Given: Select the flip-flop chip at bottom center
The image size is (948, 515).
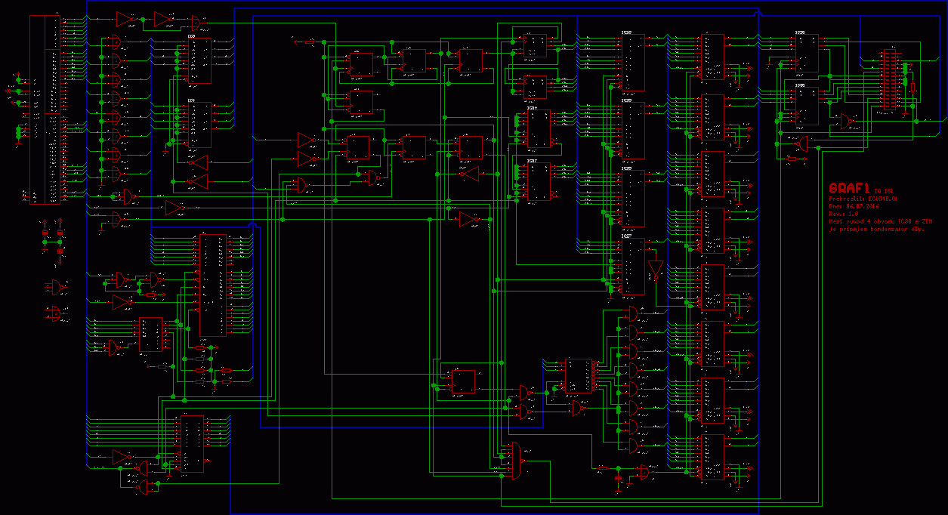Looking at the screenshot, I should point(462,382).
